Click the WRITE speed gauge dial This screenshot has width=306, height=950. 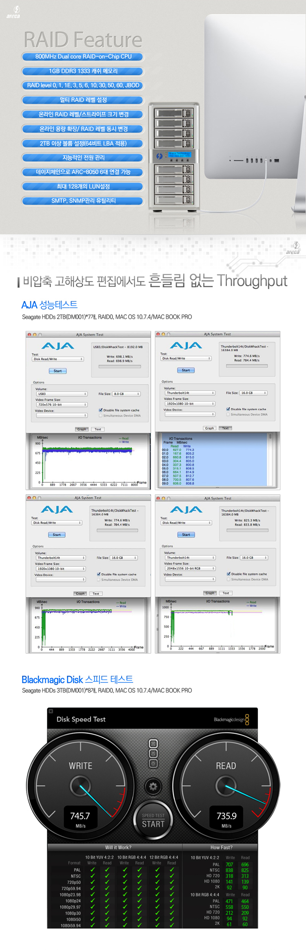point(81,787)
